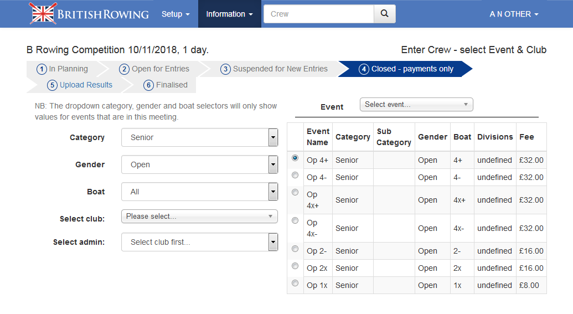The height and width of the screenshot is (314, 573).
Task: Select the Op 2x event radio button
Action: tap(295, 266)
